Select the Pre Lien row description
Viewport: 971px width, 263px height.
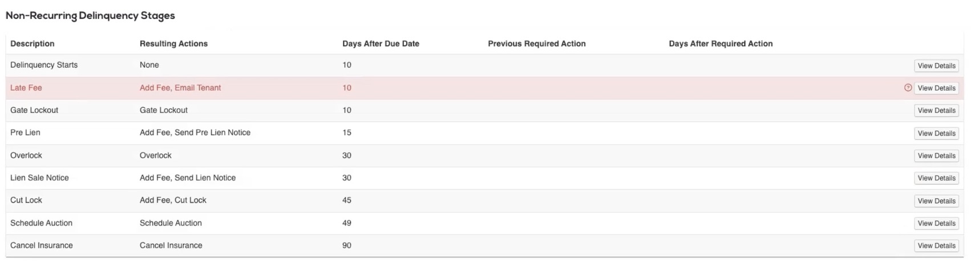pyautogui.click(x=25, y=133)
